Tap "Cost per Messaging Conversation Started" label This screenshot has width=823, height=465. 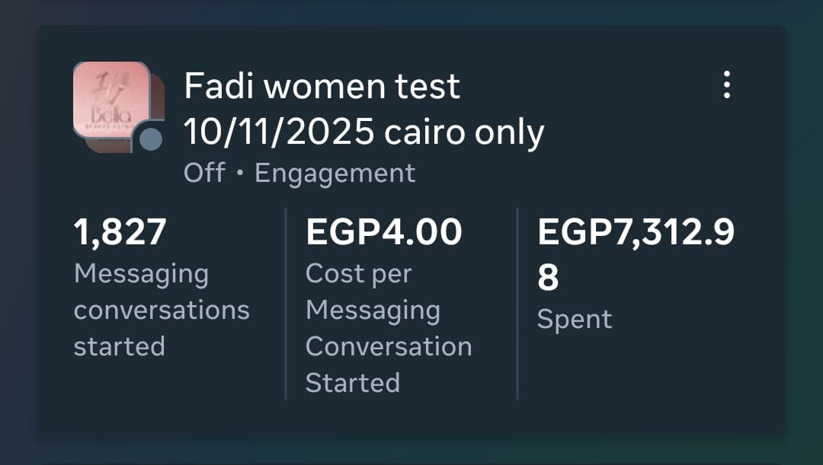(x=388, y=328)
